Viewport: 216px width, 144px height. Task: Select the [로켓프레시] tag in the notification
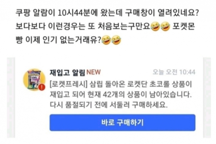point(69,84)
